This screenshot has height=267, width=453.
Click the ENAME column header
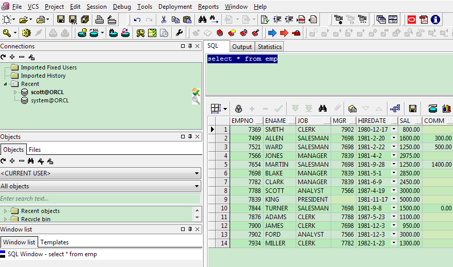pyautogui.click(x=279, y=120)
